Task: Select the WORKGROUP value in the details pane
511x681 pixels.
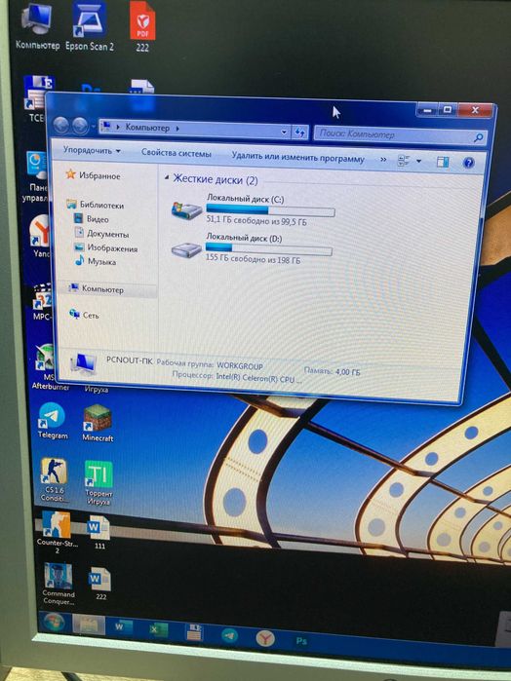Action: tap(240, 366)
